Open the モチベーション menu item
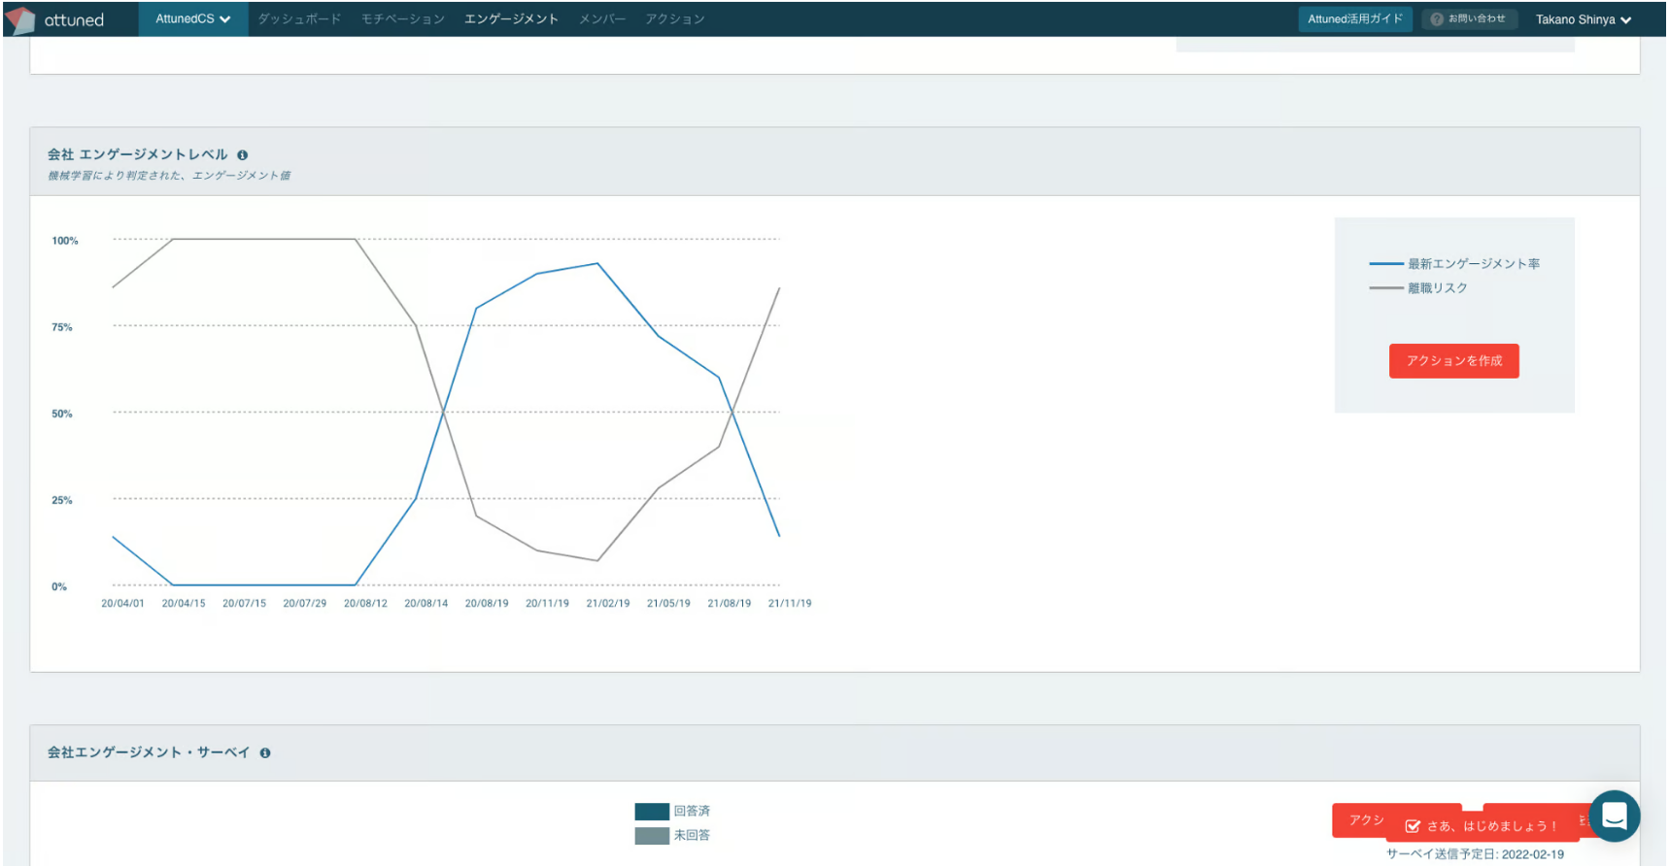The height and width of the screenshot is (866, 1669). (x=403, y=19)
